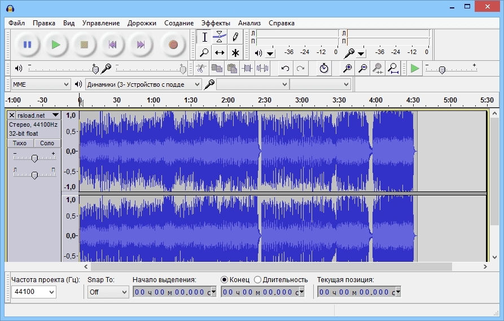Open the Управление menu
The width and height of the screenshot is (504, 321).
[x=101, y=23]
